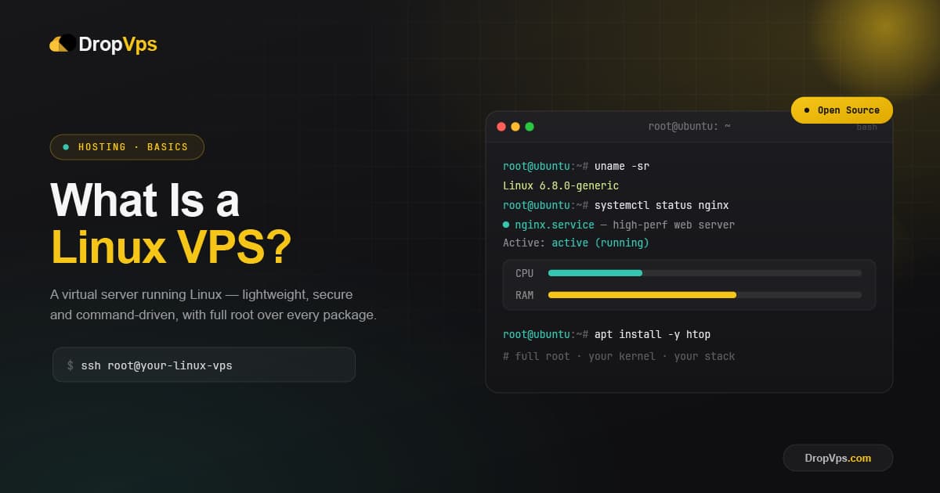Click the RAM usage bar
The image size is (940, 493).
coord(705,295)
